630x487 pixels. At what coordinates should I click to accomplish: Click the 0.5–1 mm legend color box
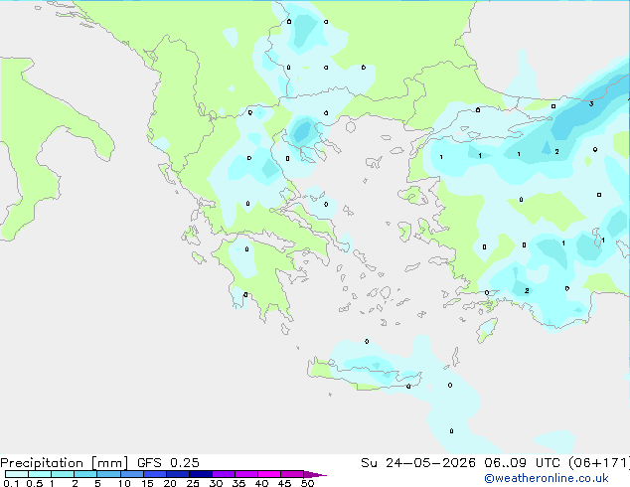tap(40, 474)
